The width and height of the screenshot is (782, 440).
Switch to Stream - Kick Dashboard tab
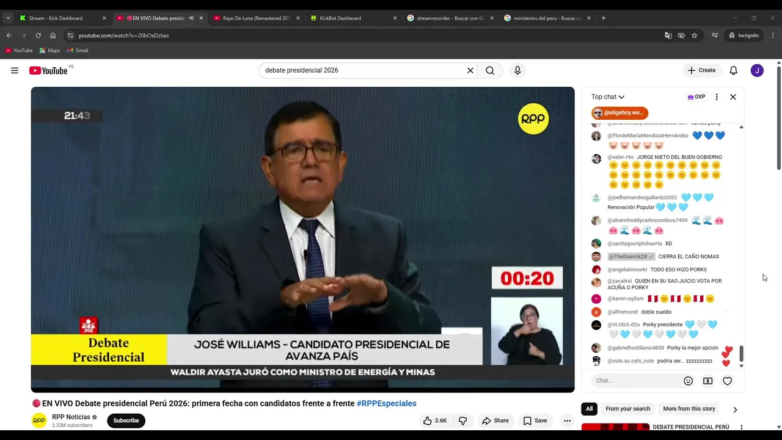56,18
